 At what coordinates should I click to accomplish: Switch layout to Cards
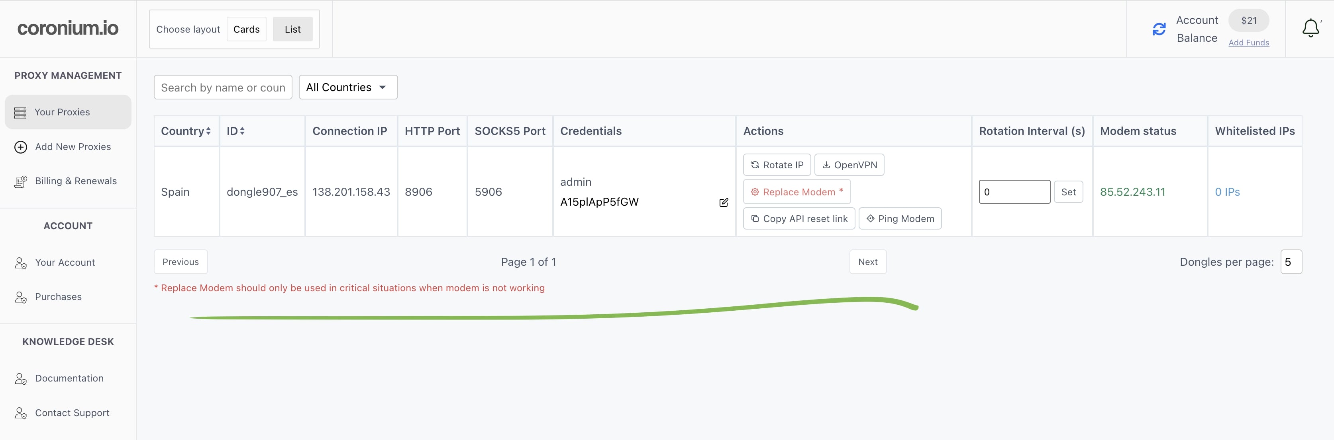(x=247, y=29)
